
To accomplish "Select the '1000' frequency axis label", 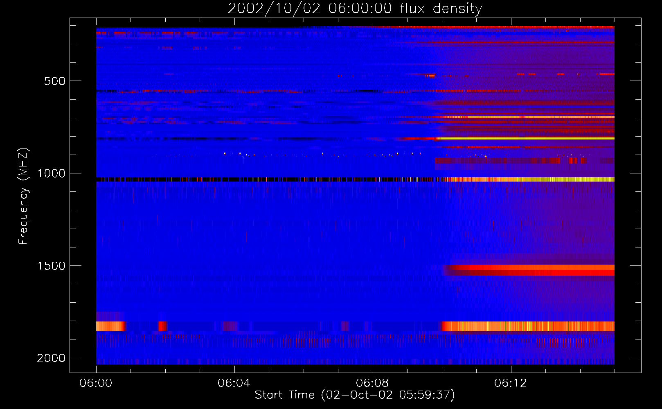I will pyautogui.click(x=51, y=173).
